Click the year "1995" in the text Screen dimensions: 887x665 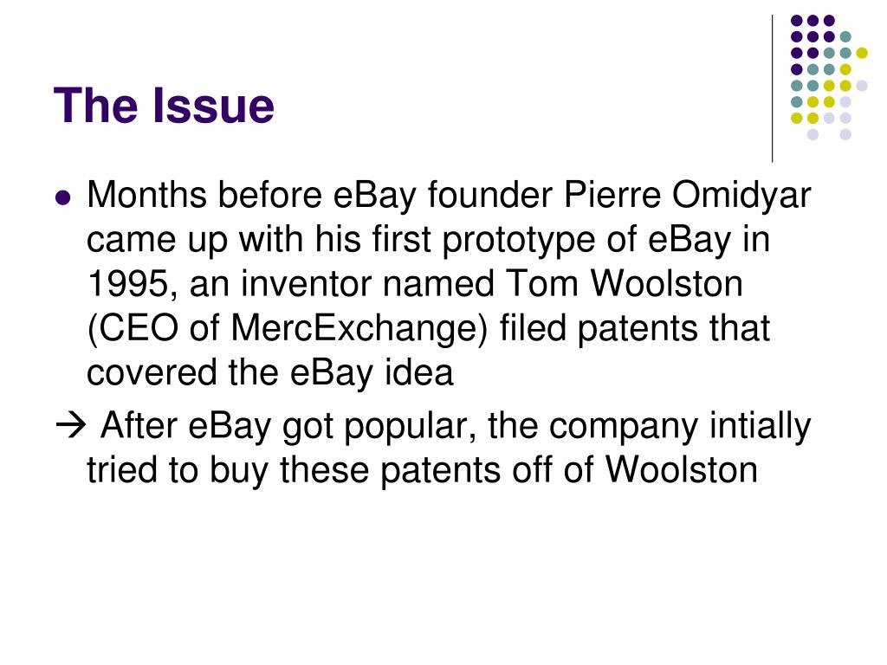pyautogui.click(x=128, y=284)
